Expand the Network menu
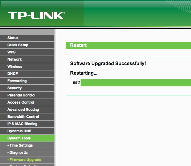Viewport: 191px width, 166px height. [x=15, y=59]
